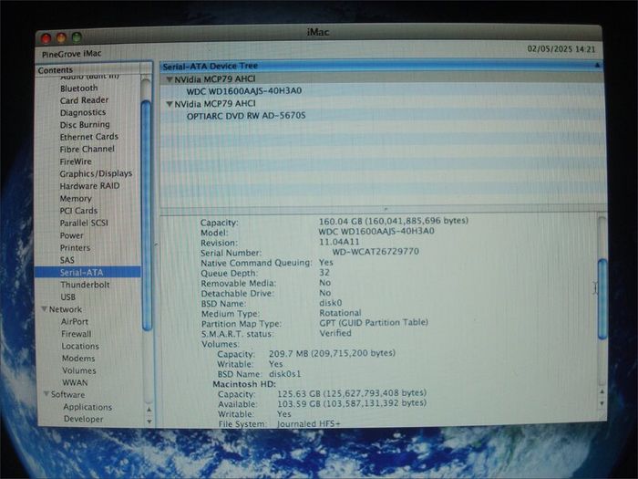
Task: Open USB in Contents list
Action: (x=68, y=297)
